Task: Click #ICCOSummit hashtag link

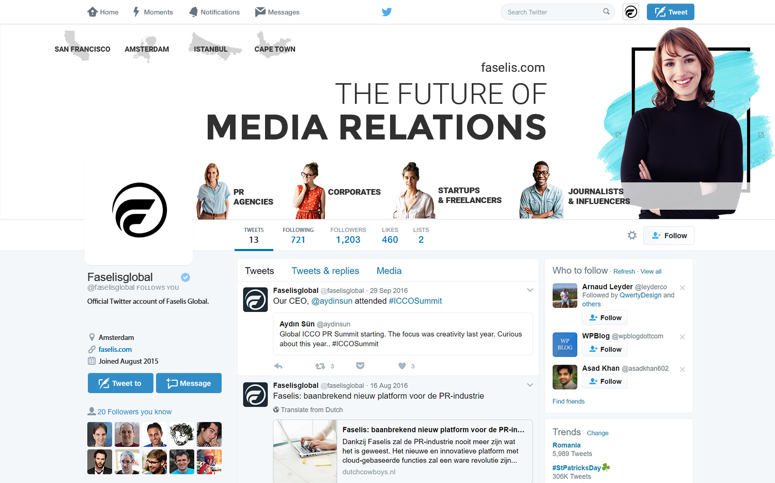Action: pyautogui.click(x=415, y=301)
